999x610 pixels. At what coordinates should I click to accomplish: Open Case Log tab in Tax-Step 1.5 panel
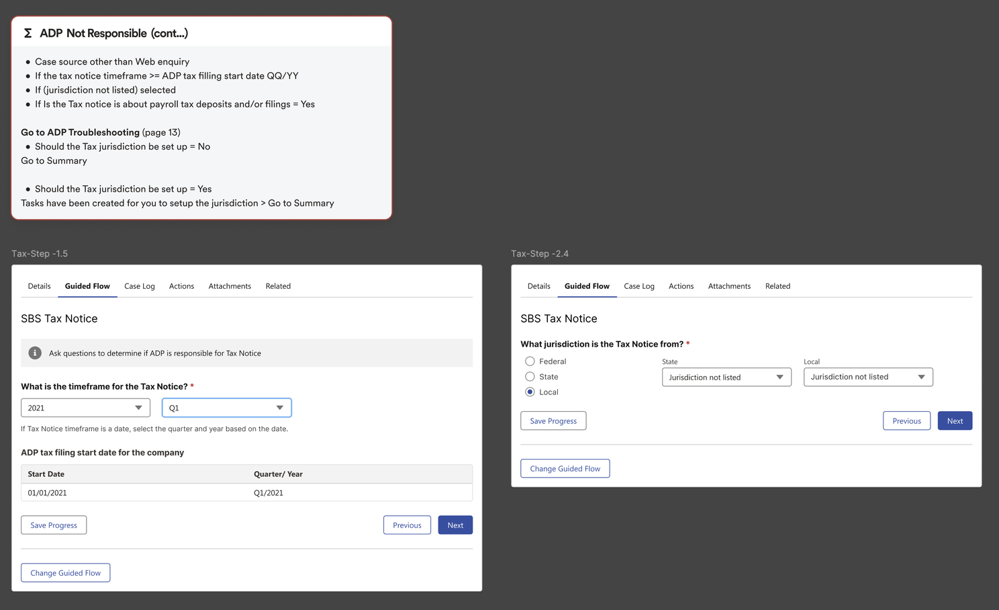pos(140,286)
